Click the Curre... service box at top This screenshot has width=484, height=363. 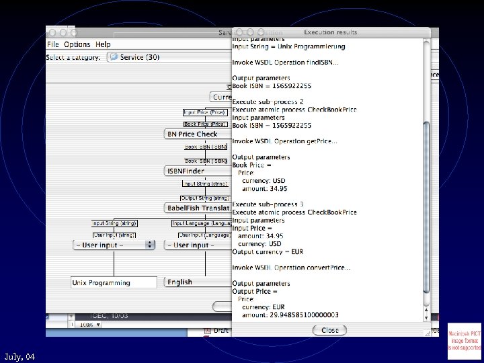(x=220, y=97)
